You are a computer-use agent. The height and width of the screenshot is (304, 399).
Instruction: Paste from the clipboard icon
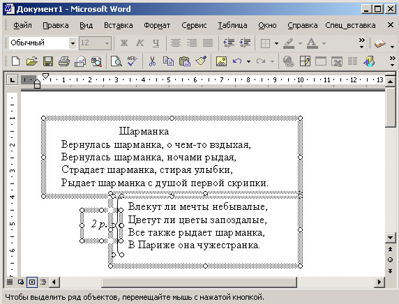pos(185,61)
